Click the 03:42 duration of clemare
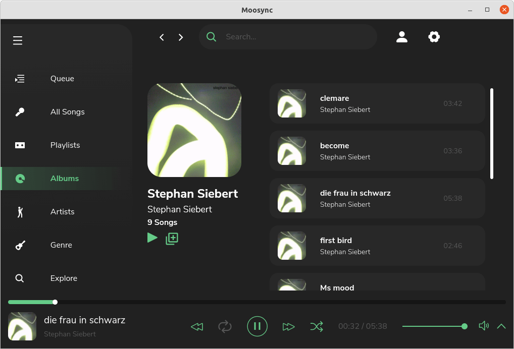 (x=453, y=103)
